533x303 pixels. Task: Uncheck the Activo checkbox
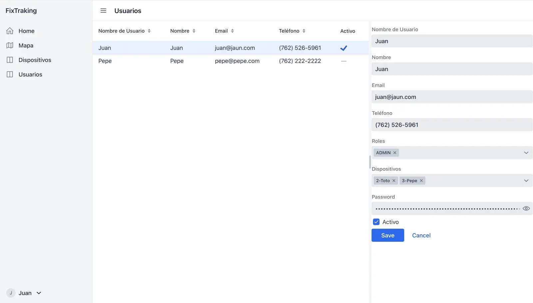376,222
